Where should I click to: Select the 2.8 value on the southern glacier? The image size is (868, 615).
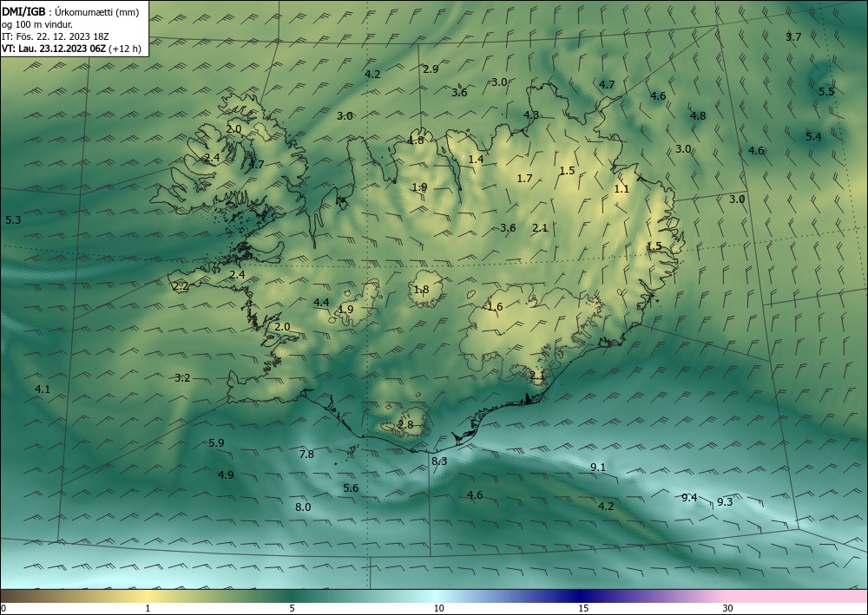pos(405,424)
